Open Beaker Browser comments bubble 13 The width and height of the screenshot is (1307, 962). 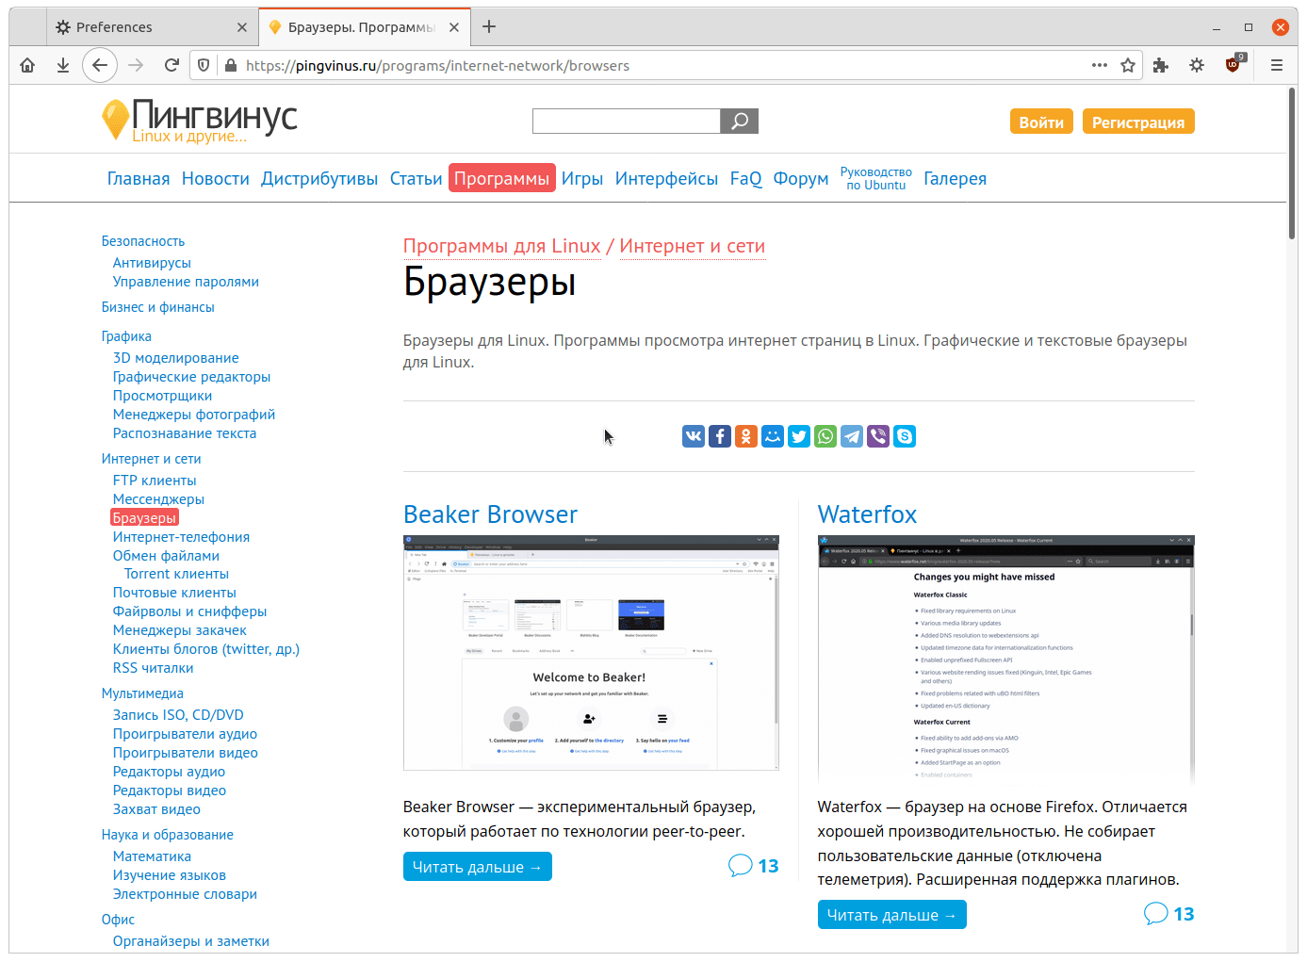(x=754, y=866)
